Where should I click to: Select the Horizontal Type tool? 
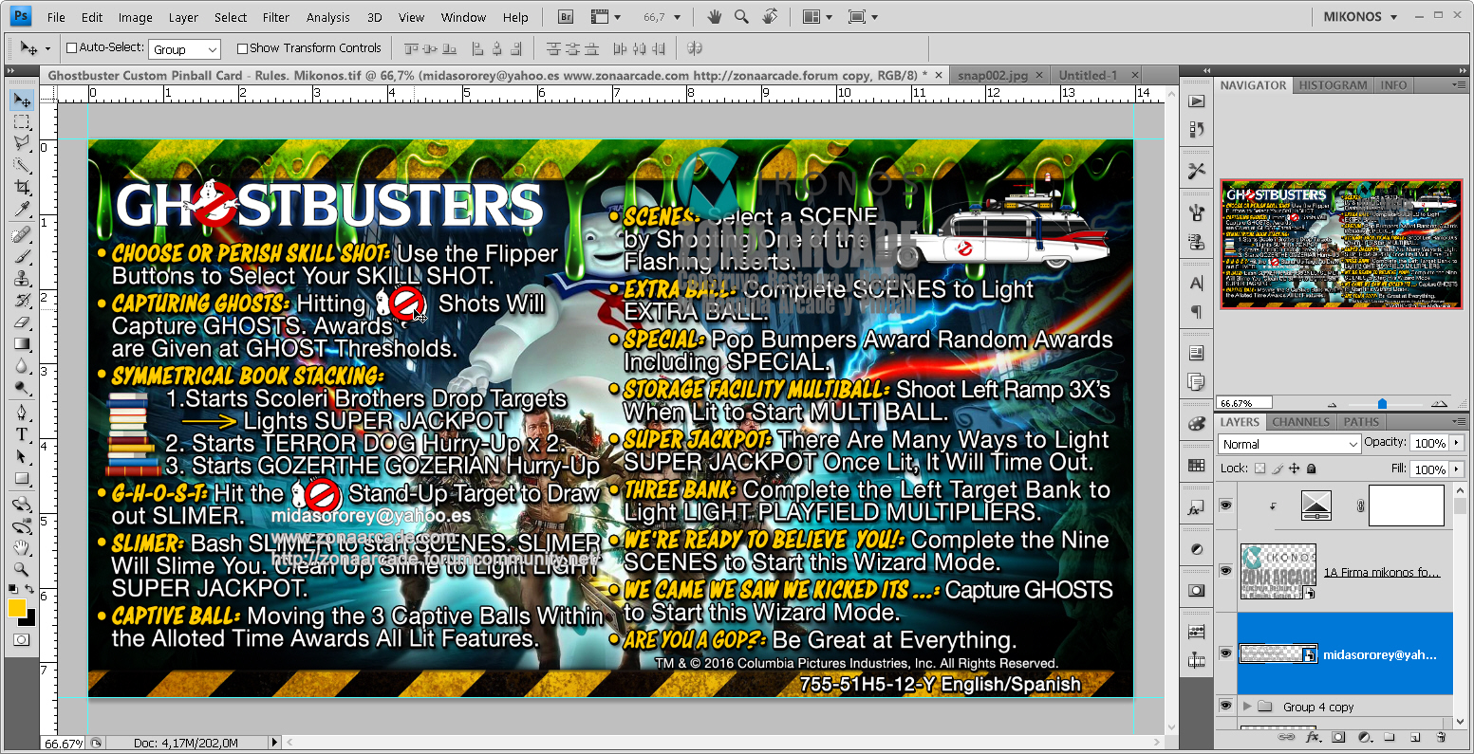tap(22, 435)
